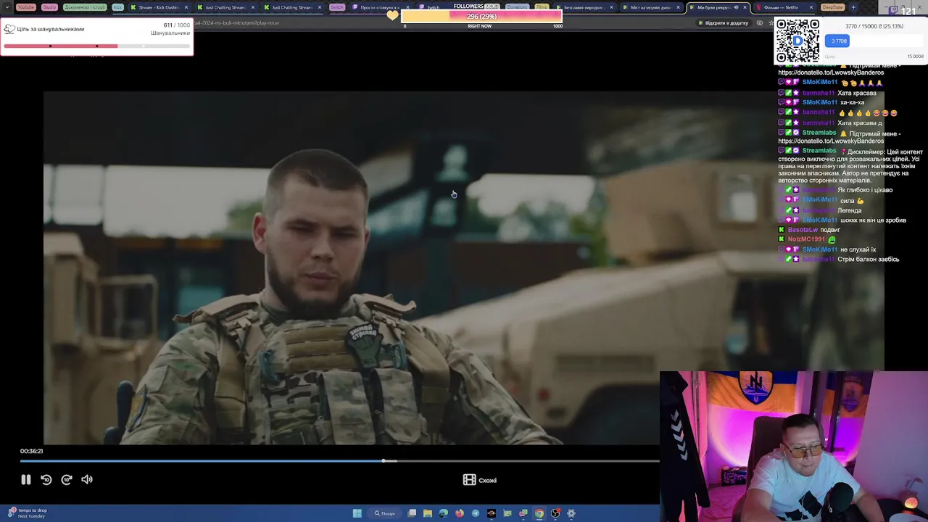Viewport: 928px width, 522px height.
Task: Skip forward 10 seconds in the video
Action: tap(67, 479)
